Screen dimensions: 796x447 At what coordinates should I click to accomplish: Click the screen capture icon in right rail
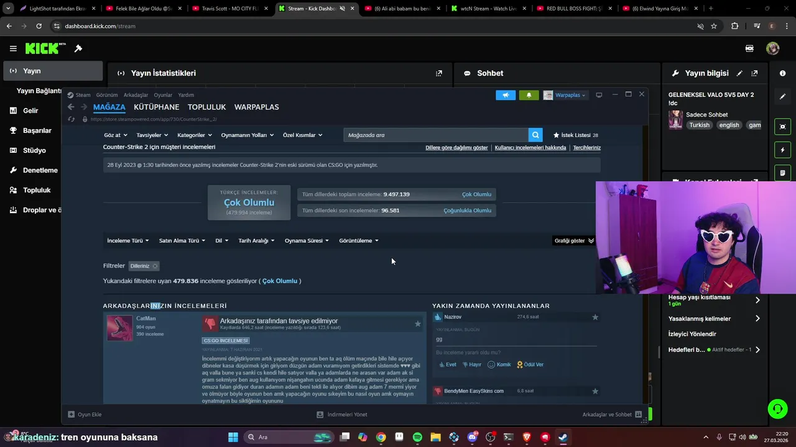(782, 127)
